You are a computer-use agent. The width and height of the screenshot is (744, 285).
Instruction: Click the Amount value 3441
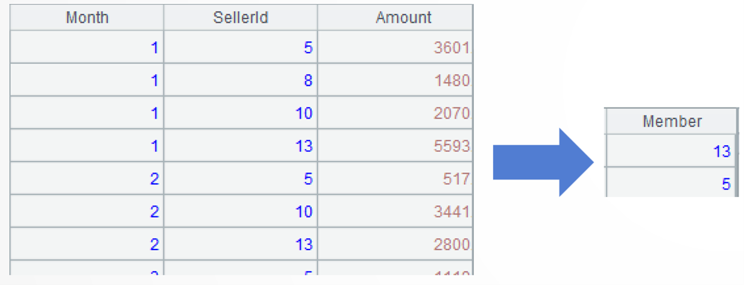395,211
